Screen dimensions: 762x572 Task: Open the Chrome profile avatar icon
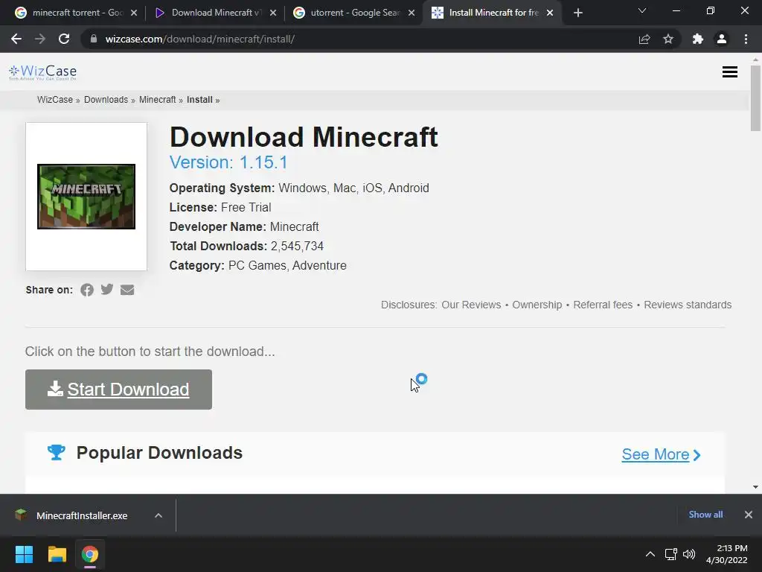click(x=722, y=39)
